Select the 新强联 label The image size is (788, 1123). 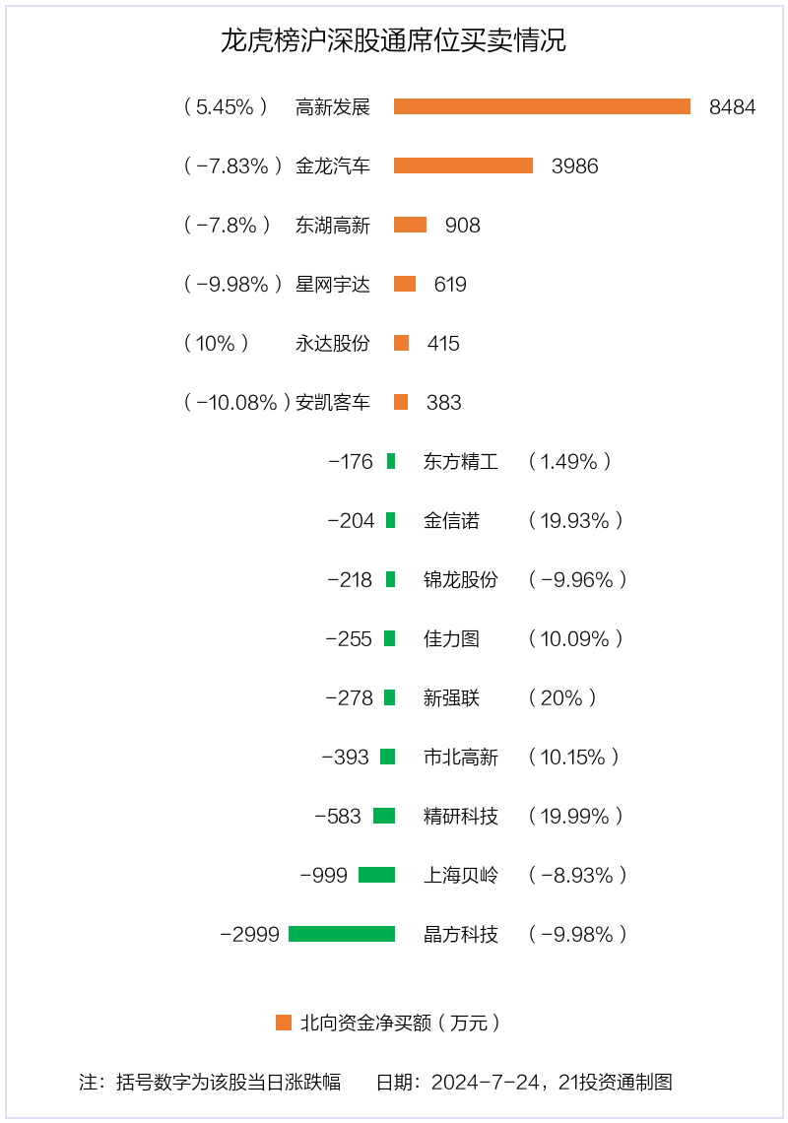pos(451,698)
